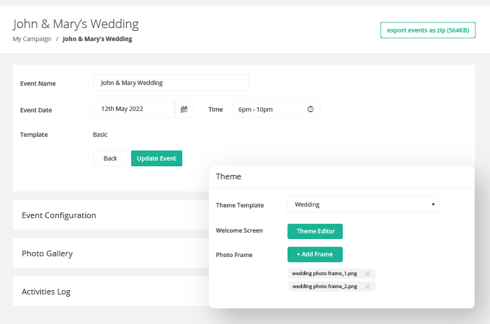Viewport: 490px width, 324px height.
Task: Click the Update Event button
Action: [x=156, y=158]
